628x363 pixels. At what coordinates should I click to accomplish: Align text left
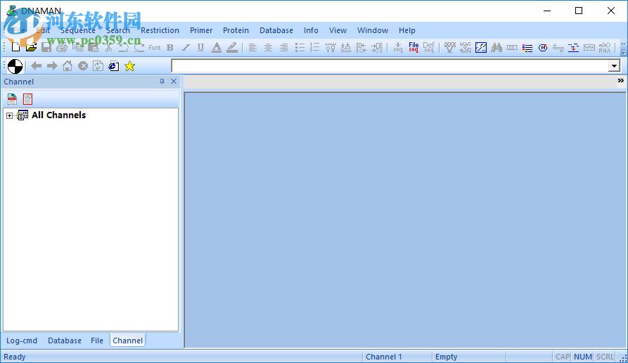pyautogui.click(x=252, y=47)
